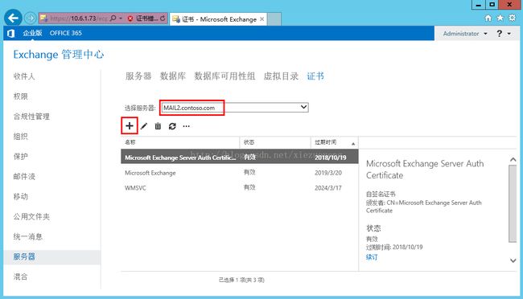
Task: Click the 续订 renew link
Action: (372, 257)
